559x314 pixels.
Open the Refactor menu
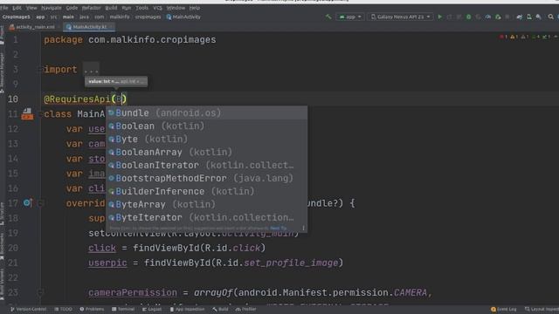(x=91, y=8)
